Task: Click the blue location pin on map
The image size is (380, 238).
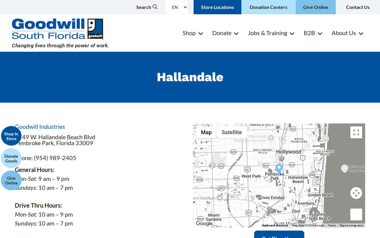Action: pos(279,169)
